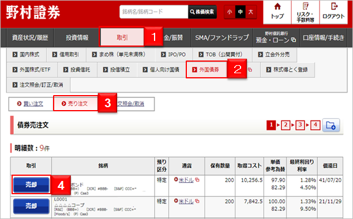Click the 通貨 column header
Image resolution: width=353 pixels, height=219 pixels.
click(x=187, y=166)
